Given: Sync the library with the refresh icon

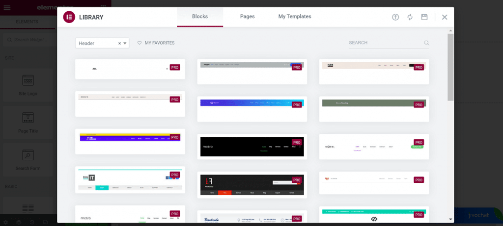Looking at the screenshot, I should click(410, 17).
